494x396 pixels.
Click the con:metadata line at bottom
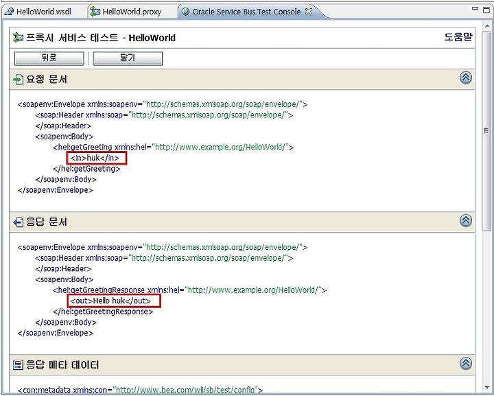[x=140, y=390]
